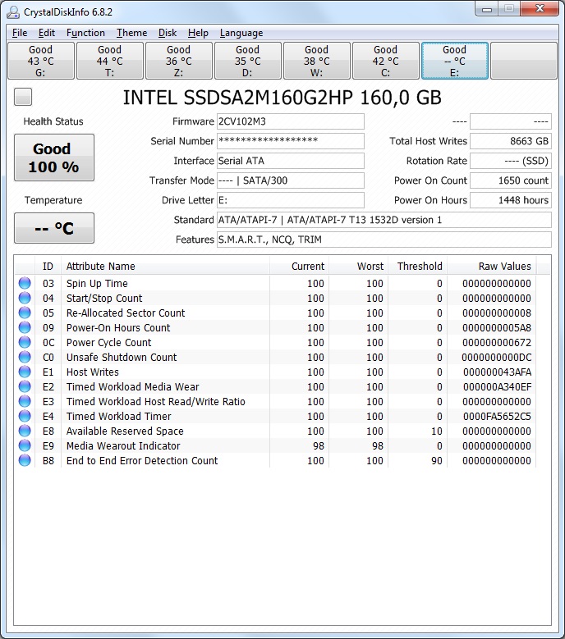Screen dimensions: 565x639
Task: Open the Function menu
Action: click(85, 33)
